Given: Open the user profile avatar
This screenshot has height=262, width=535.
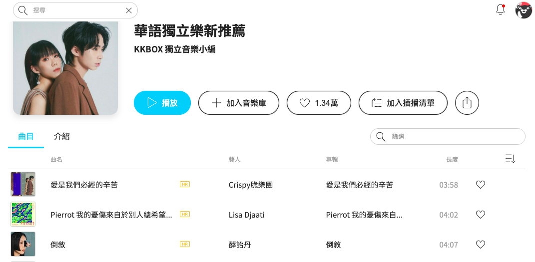Looking at the screenshot, I should 524,10.
